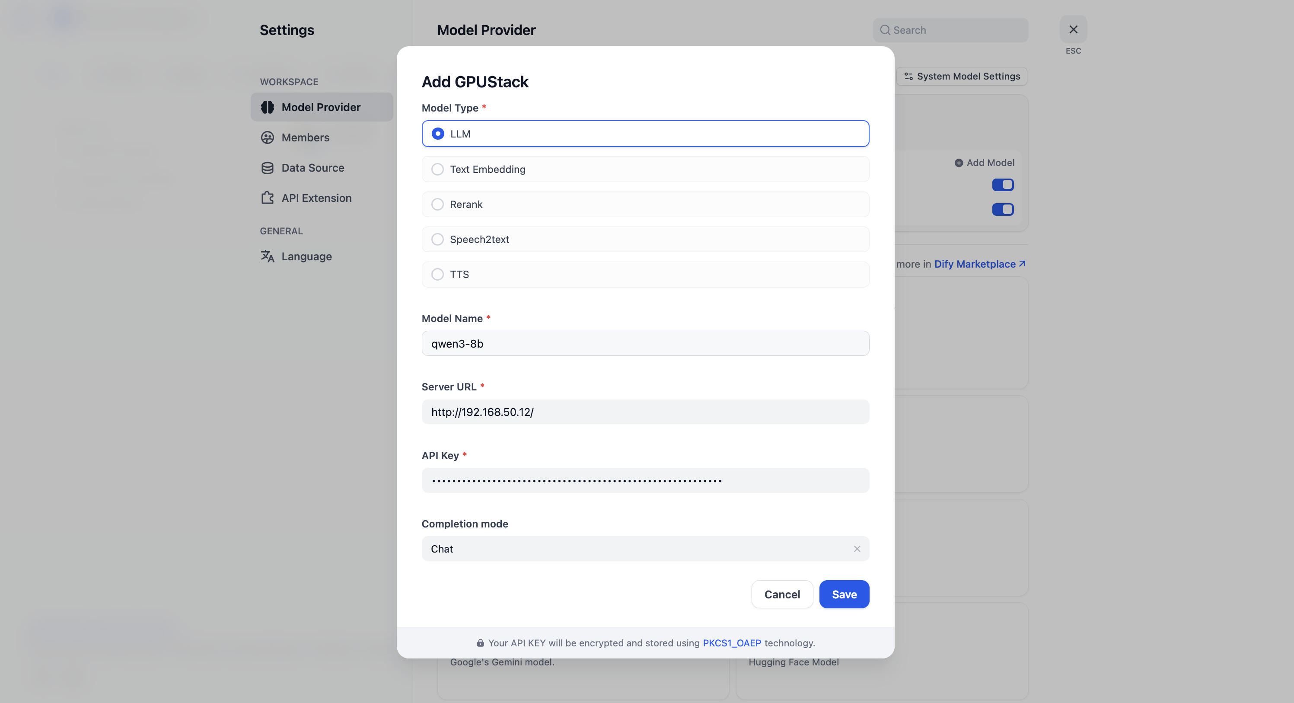
Task: Select the Rerank model type
Action: pos(437,205)
